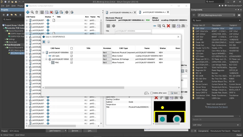Click the Edit... button

click(x=90, y=131)
